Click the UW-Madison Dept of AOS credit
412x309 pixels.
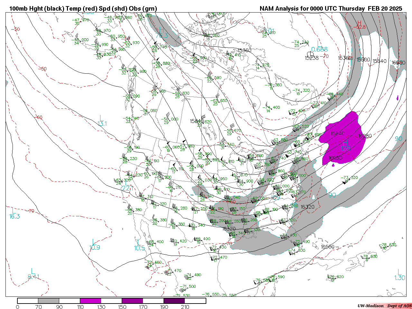pyautogui.click(x=384, y=305)
